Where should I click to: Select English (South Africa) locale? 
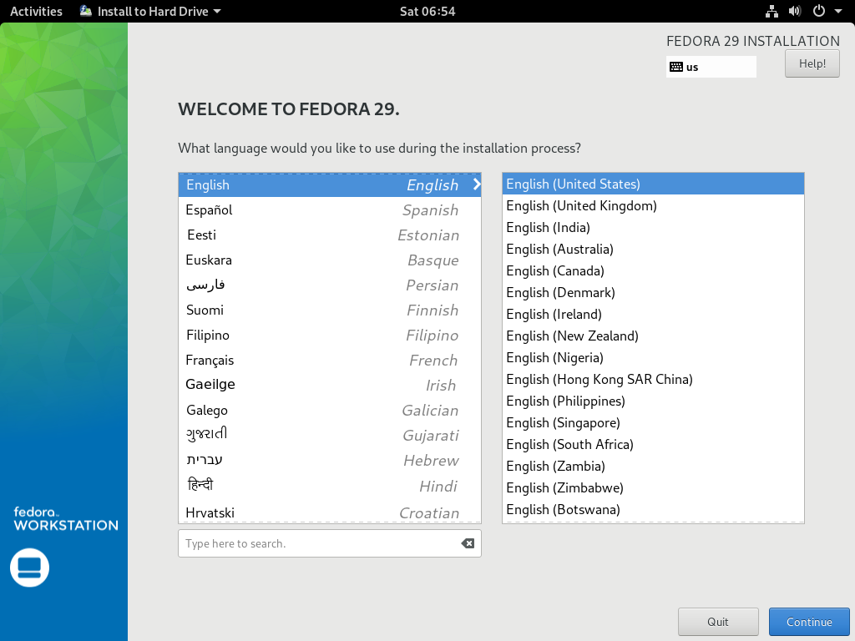653,444
